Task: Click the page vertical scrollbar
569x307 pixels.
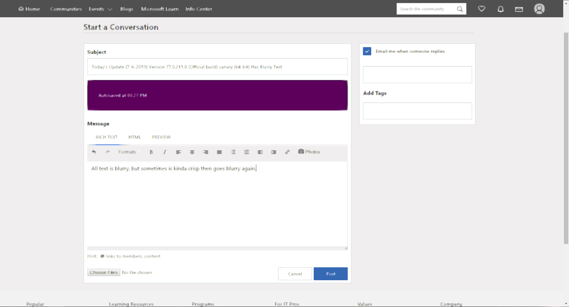Action: [566, 138]
